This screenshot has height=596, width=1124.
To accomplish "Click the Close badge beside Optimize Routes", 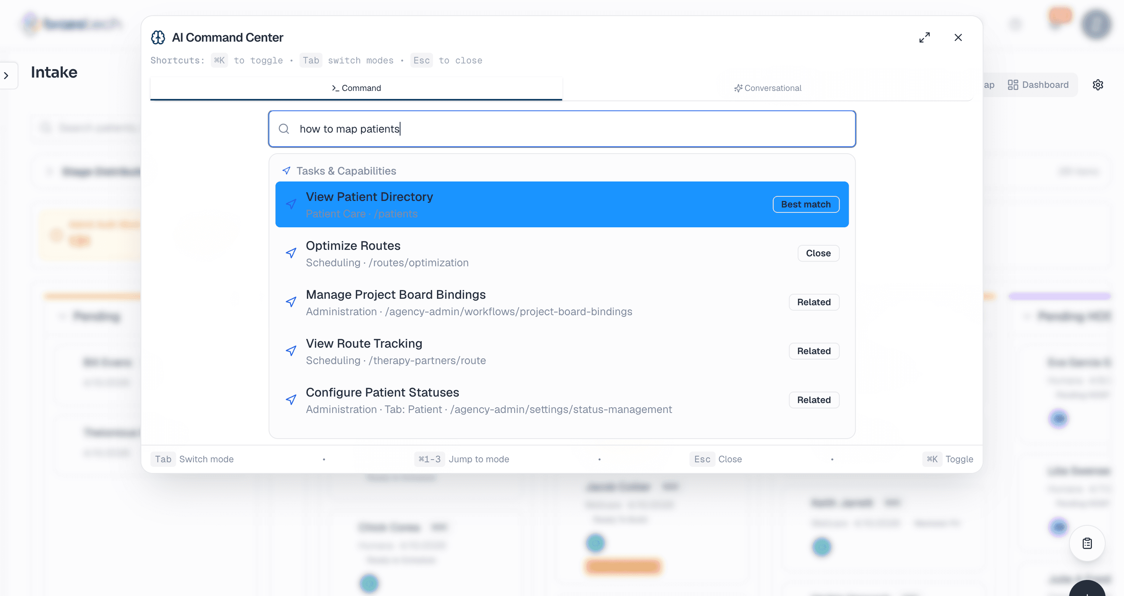I will tap(818, 253).
